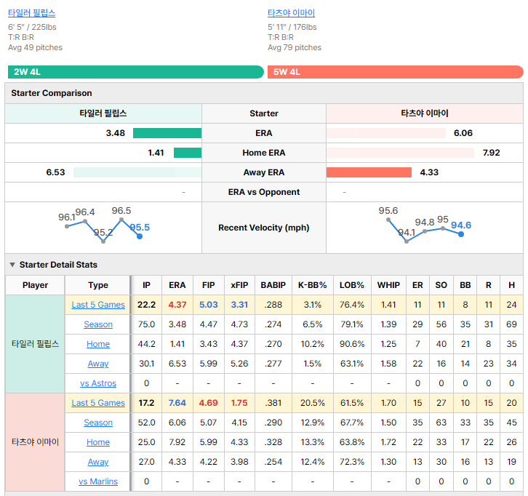Click the Player column header
The image size is (528, 496).
pyautogui.click(x=36, y=285)
